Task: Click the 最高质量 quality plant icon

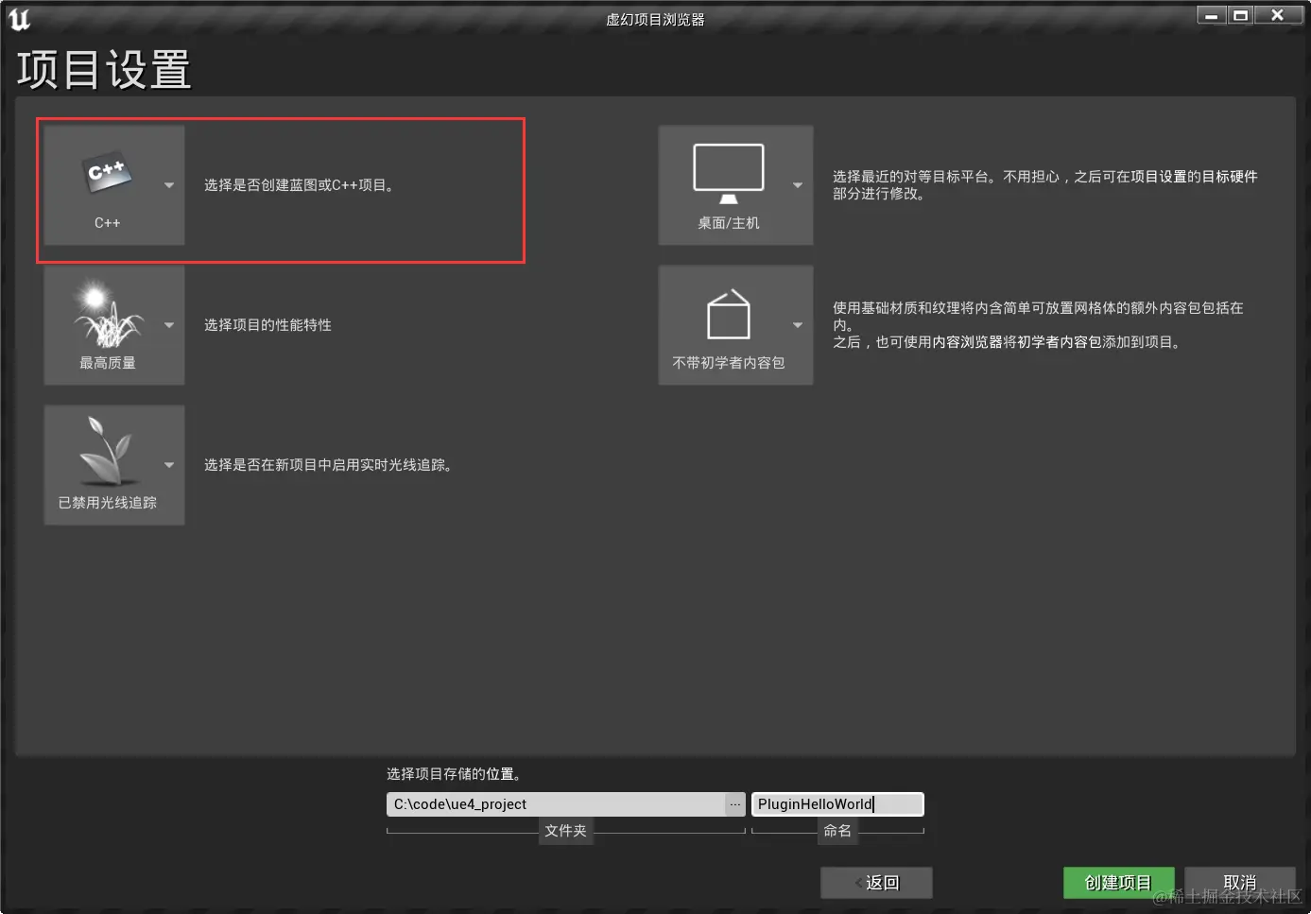Action: (104, 313)
